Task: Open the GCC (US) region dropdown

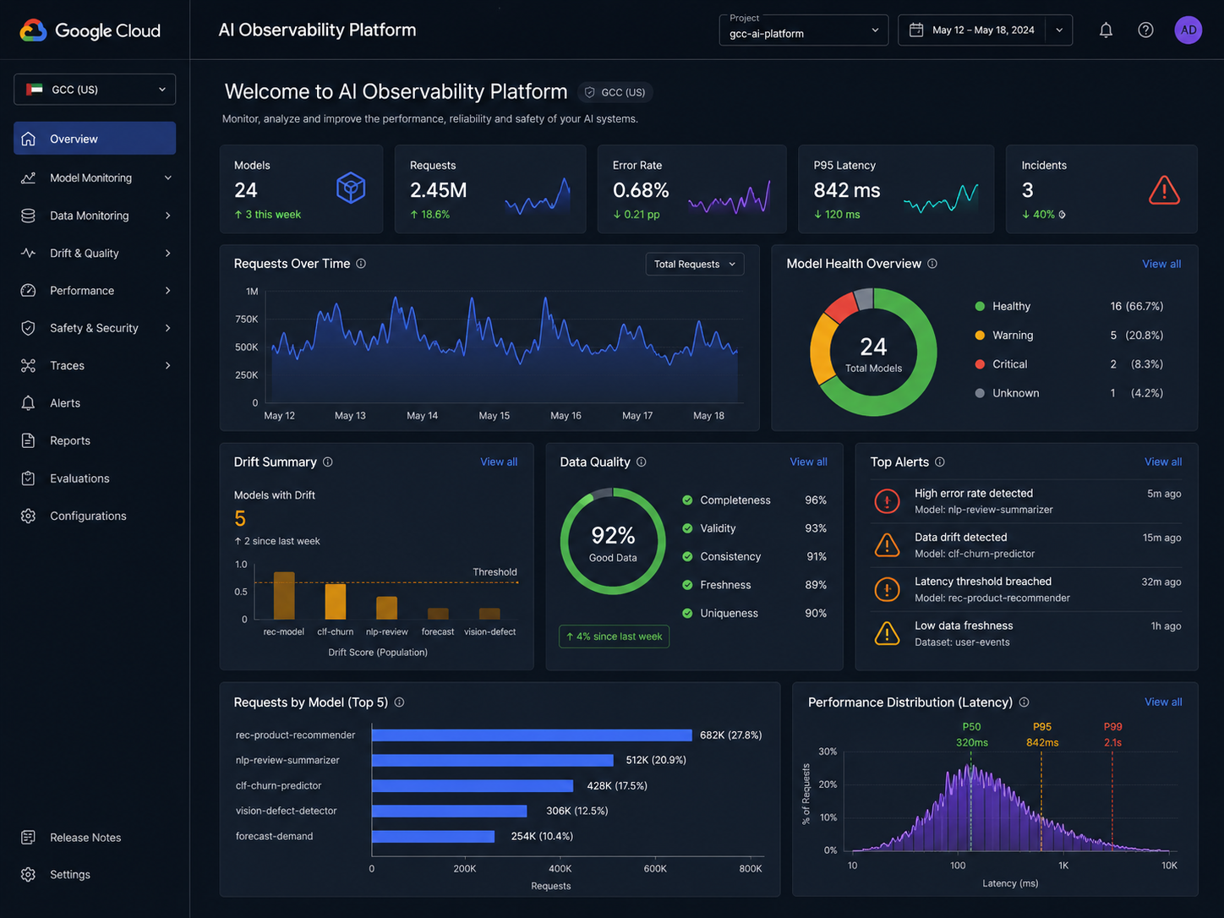Action: pyautogui.click(x=95, y=90)
